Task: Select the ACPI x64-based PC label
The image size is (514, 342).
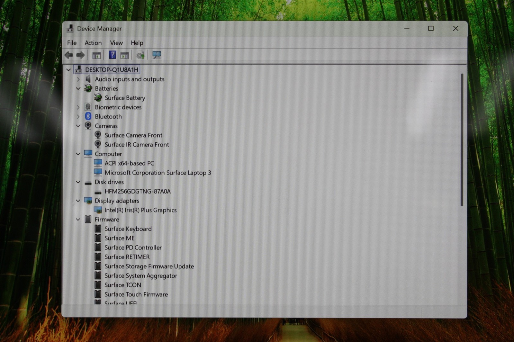Action: click(129, 163)
